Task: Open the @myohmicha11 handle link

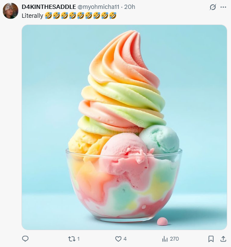Action: point(98,7)
